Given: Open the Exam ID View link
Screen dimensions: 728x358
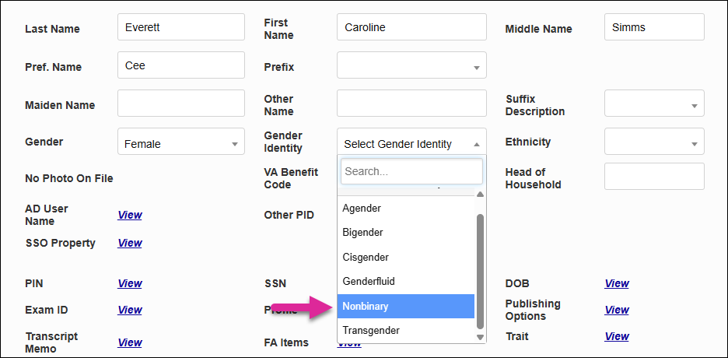Looking at the screenshot, I should (x=130, y=310).
